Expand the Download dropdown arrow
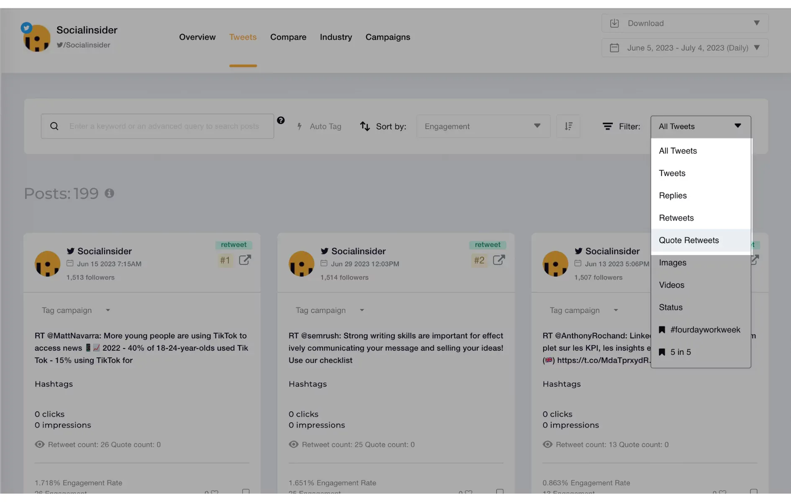Image resolution: width=791 pixels, height=502 pixels. tap(756, 23)
